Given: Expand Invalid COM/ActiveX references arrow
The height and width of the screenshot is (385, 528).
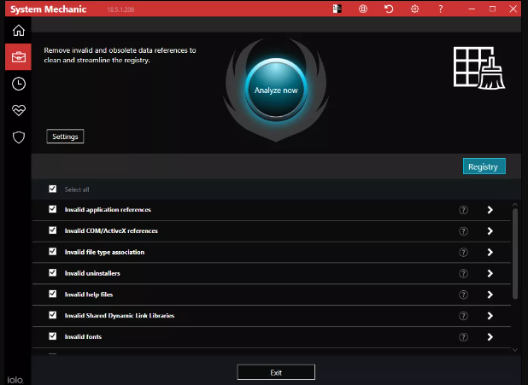Looking at the screenshot, I should [490, 231].
